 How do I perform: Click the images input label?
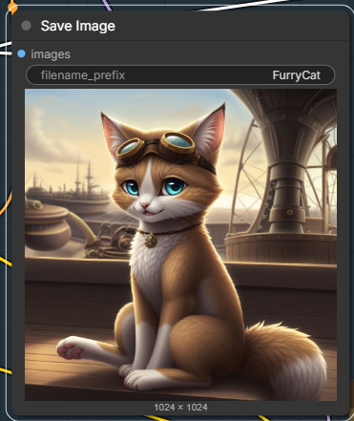pyautogui.click(x=51, y=54)
